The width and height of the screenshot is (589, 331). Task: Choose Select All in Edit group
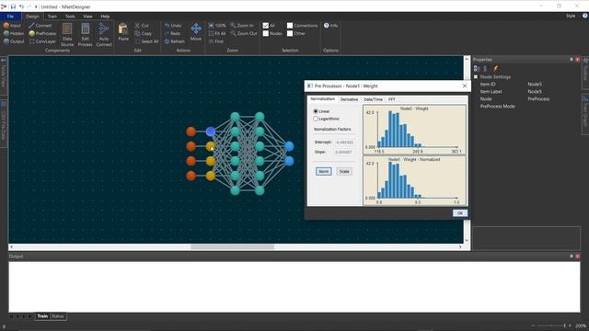pyautogui.click(x=146, y=41)
